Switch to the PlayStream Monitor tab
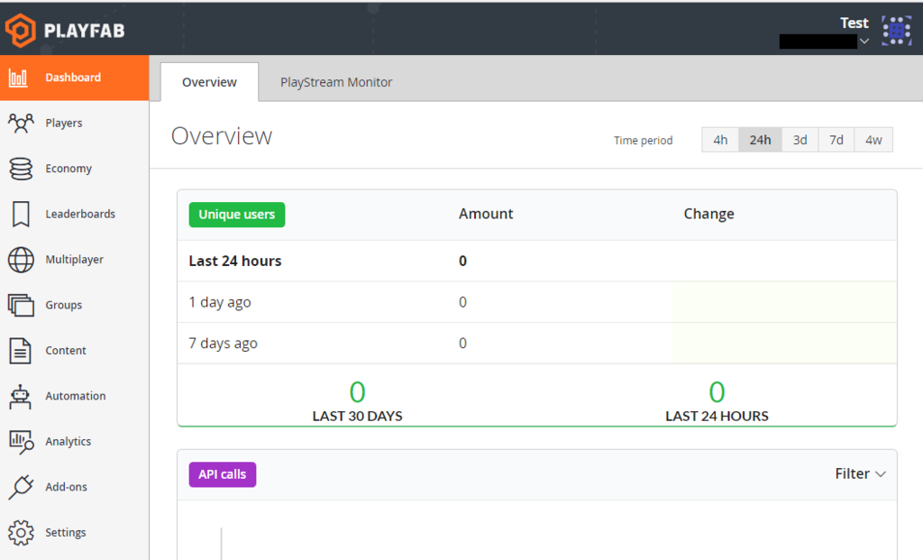The height and width of the screenshot is (560, 923). (336, 82)
